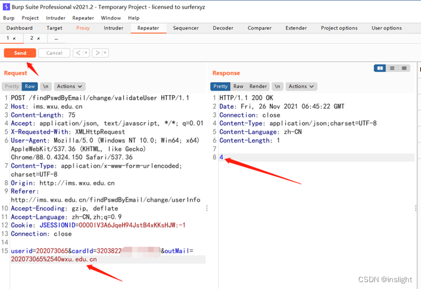
Task: Open the Intruder menu in menu bar
Action: (56, 18)
